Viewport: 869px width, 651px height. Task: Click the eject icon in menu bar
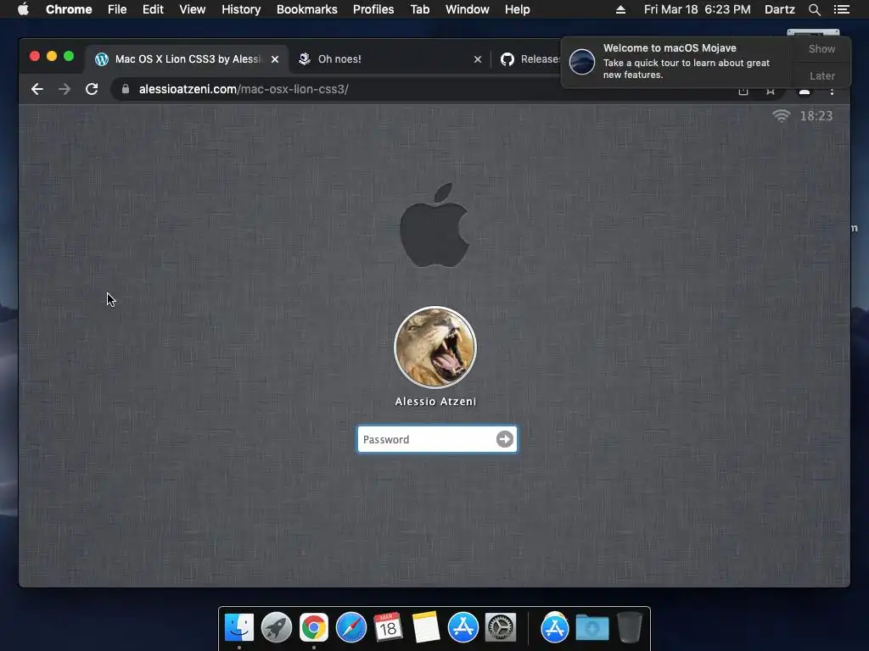[620, 9]
